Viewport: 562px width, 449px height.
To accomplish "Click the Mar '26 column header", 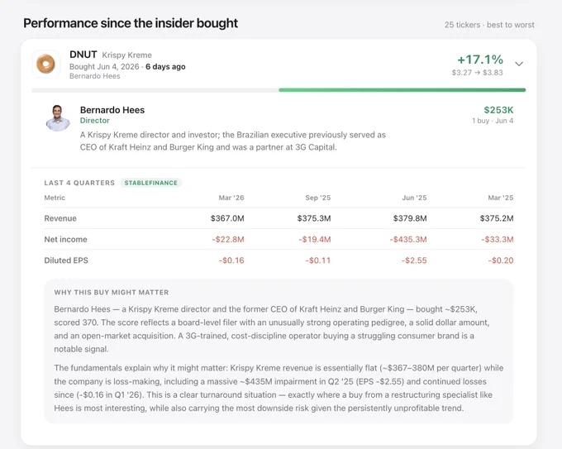I will tap(231, 198).
